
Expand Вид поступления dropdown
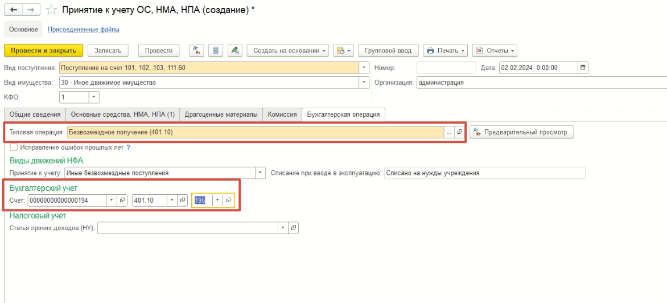coord(364,67)
